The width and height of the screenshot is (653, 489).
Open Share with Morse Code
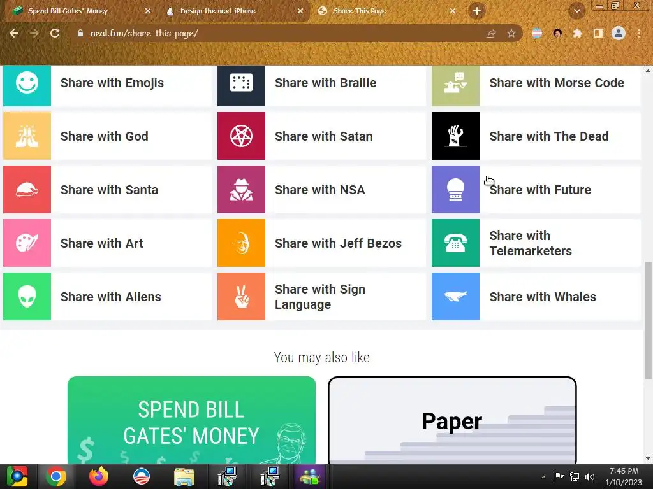pos(556,83)
